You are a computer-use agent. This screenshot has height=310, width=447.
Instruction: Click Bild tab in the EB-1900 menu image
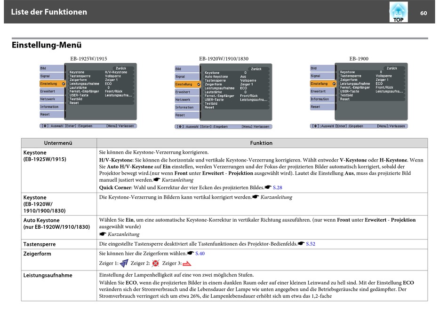click(322, 68)
